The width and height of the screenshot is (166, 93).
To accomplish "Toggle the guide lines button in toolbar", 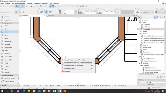I will 17,6.
